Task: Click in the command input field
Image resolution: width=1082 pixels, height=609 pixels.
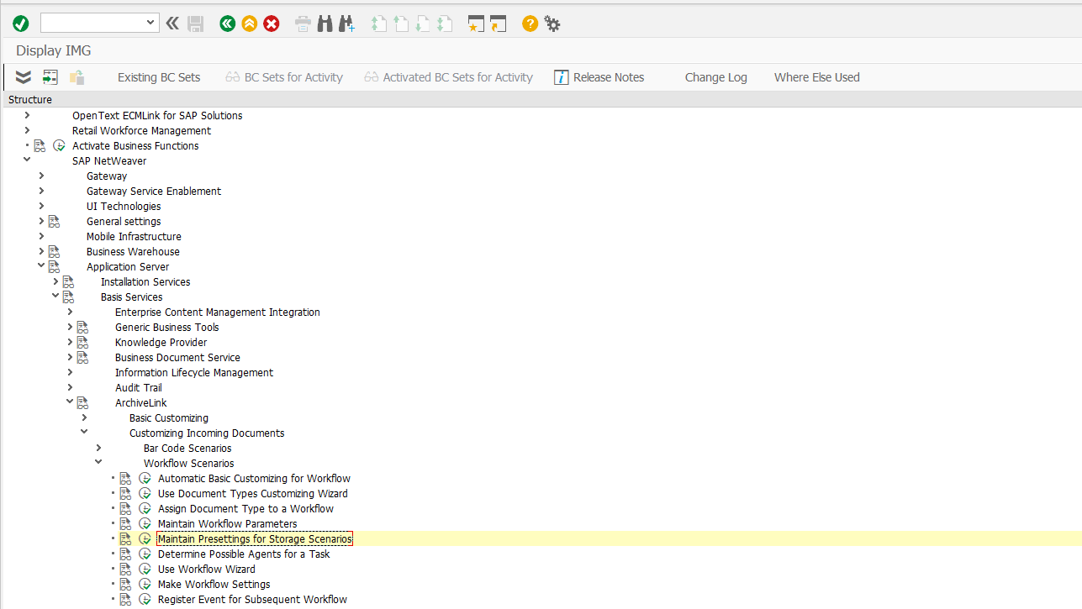Action: pyautogui.click(x=92, y=24)
